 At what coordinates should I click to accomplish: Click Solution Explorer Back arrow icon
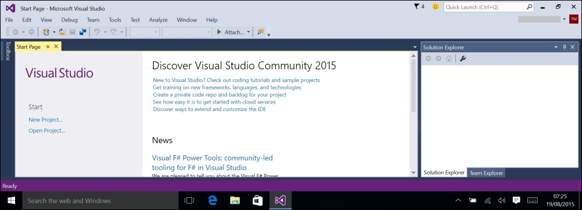[x=428, y=59]
